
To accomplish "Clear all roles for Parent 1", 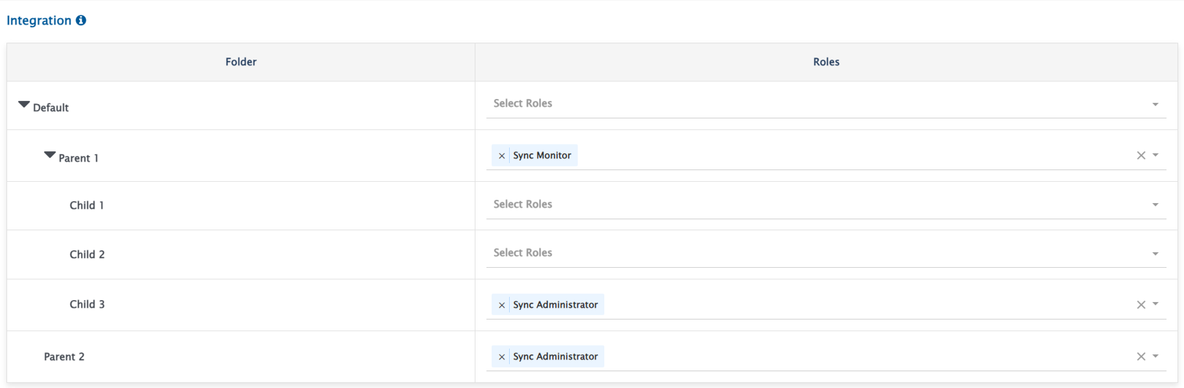I will coord(1141,156).
